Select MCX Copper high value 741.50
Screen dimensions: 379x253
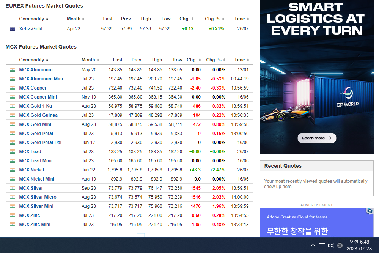click(x=155, y=88)
